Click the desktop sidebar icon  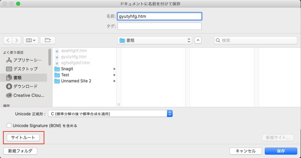tap(9, 69)
